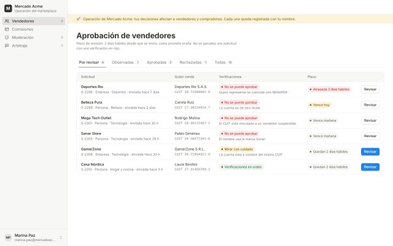
Task: Click No se puede aprobar badge for Belleza Pura
Action: click(239, 103)
